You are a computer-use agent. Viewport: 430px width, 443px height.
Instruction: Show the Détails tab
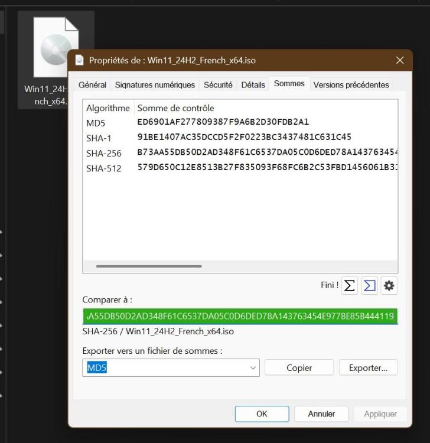coord(253,85)
